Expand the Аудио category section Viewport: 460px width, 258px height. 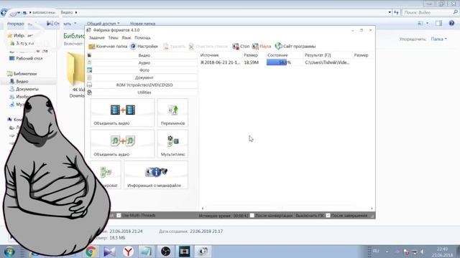(144, 62)
